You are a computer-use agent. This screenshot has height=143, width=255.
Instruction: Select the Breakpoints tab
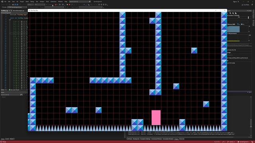click(x=136, y=139)
